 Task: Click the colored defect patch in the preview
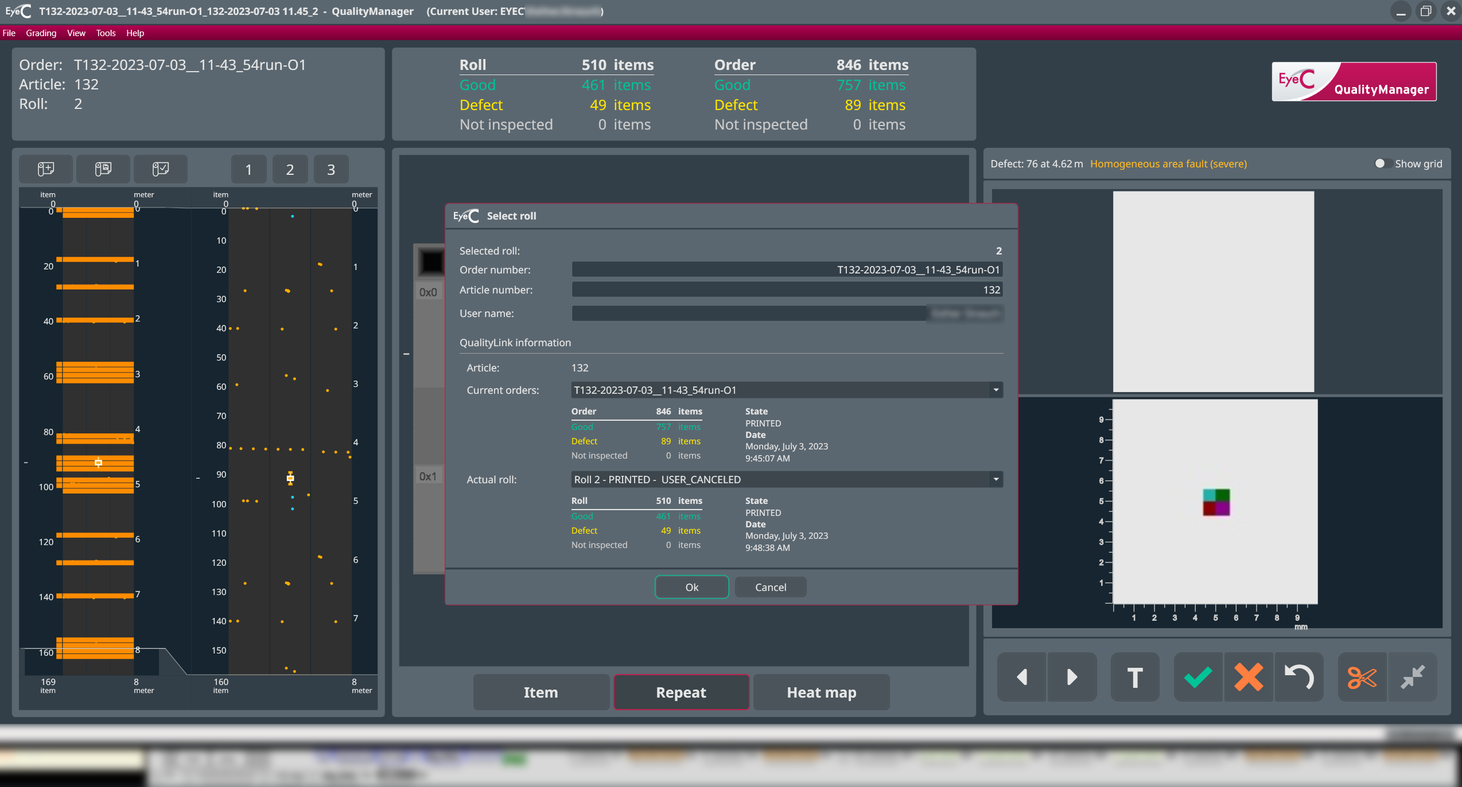pos(1216,503)
